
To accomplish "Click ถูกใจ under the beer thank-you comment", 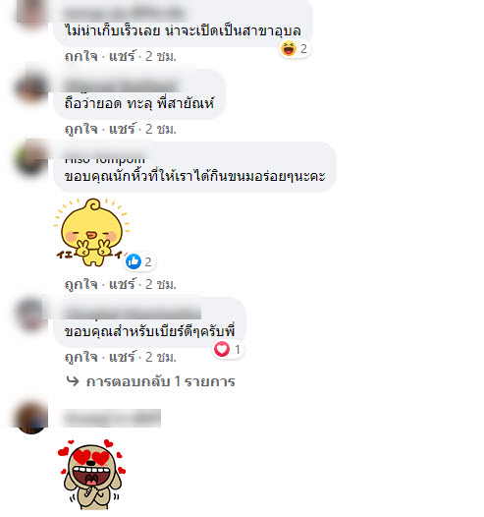I will pyautogui.click(x=81, y=357).
